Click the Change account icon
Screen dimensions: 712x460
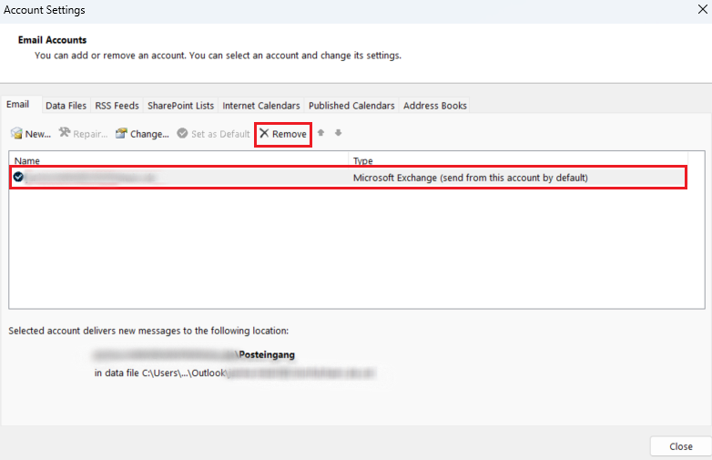click(121, 134)
